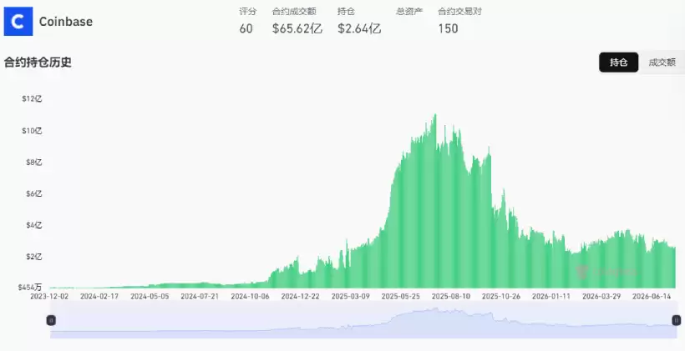Click the $6亿 y-axis label
Viewport: 685px width, 351px height.
click(34, 193)
